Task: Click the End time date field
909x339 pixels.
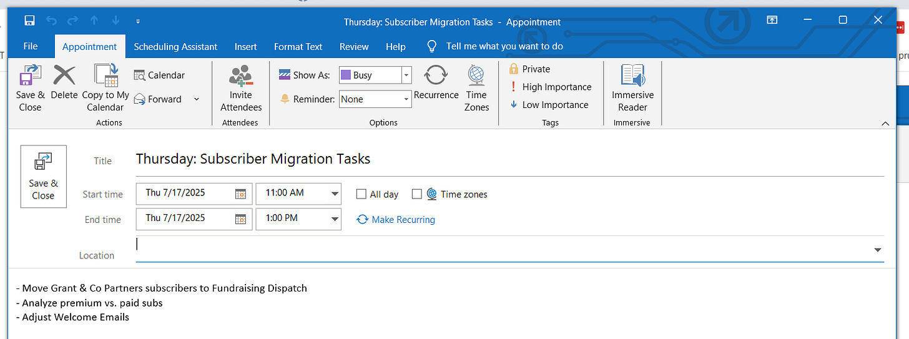Action: 185,219
